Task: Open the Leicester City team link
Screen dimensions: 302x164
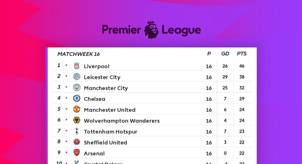Action: pyautogui.click(x=102, y=77)
